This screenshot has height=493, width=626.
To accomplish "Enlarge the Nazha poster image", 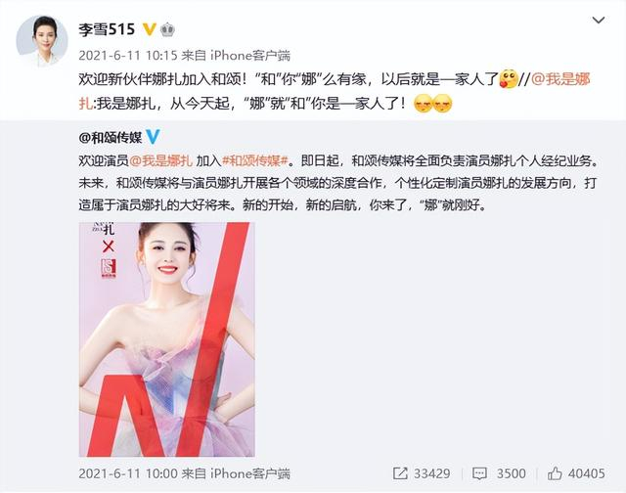I will pyautogui.click(x=167, y=339).
